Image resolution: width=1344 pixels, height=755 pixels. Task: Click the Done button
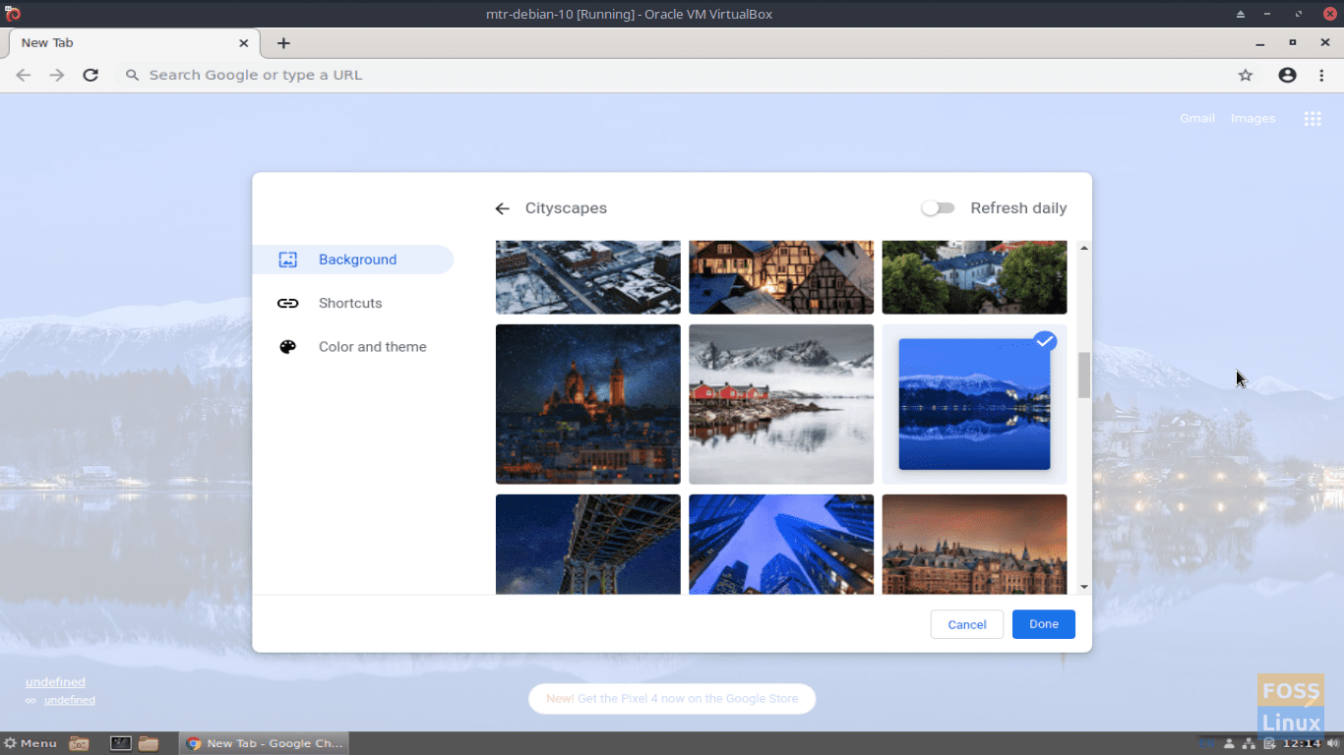click(1044, 624)
